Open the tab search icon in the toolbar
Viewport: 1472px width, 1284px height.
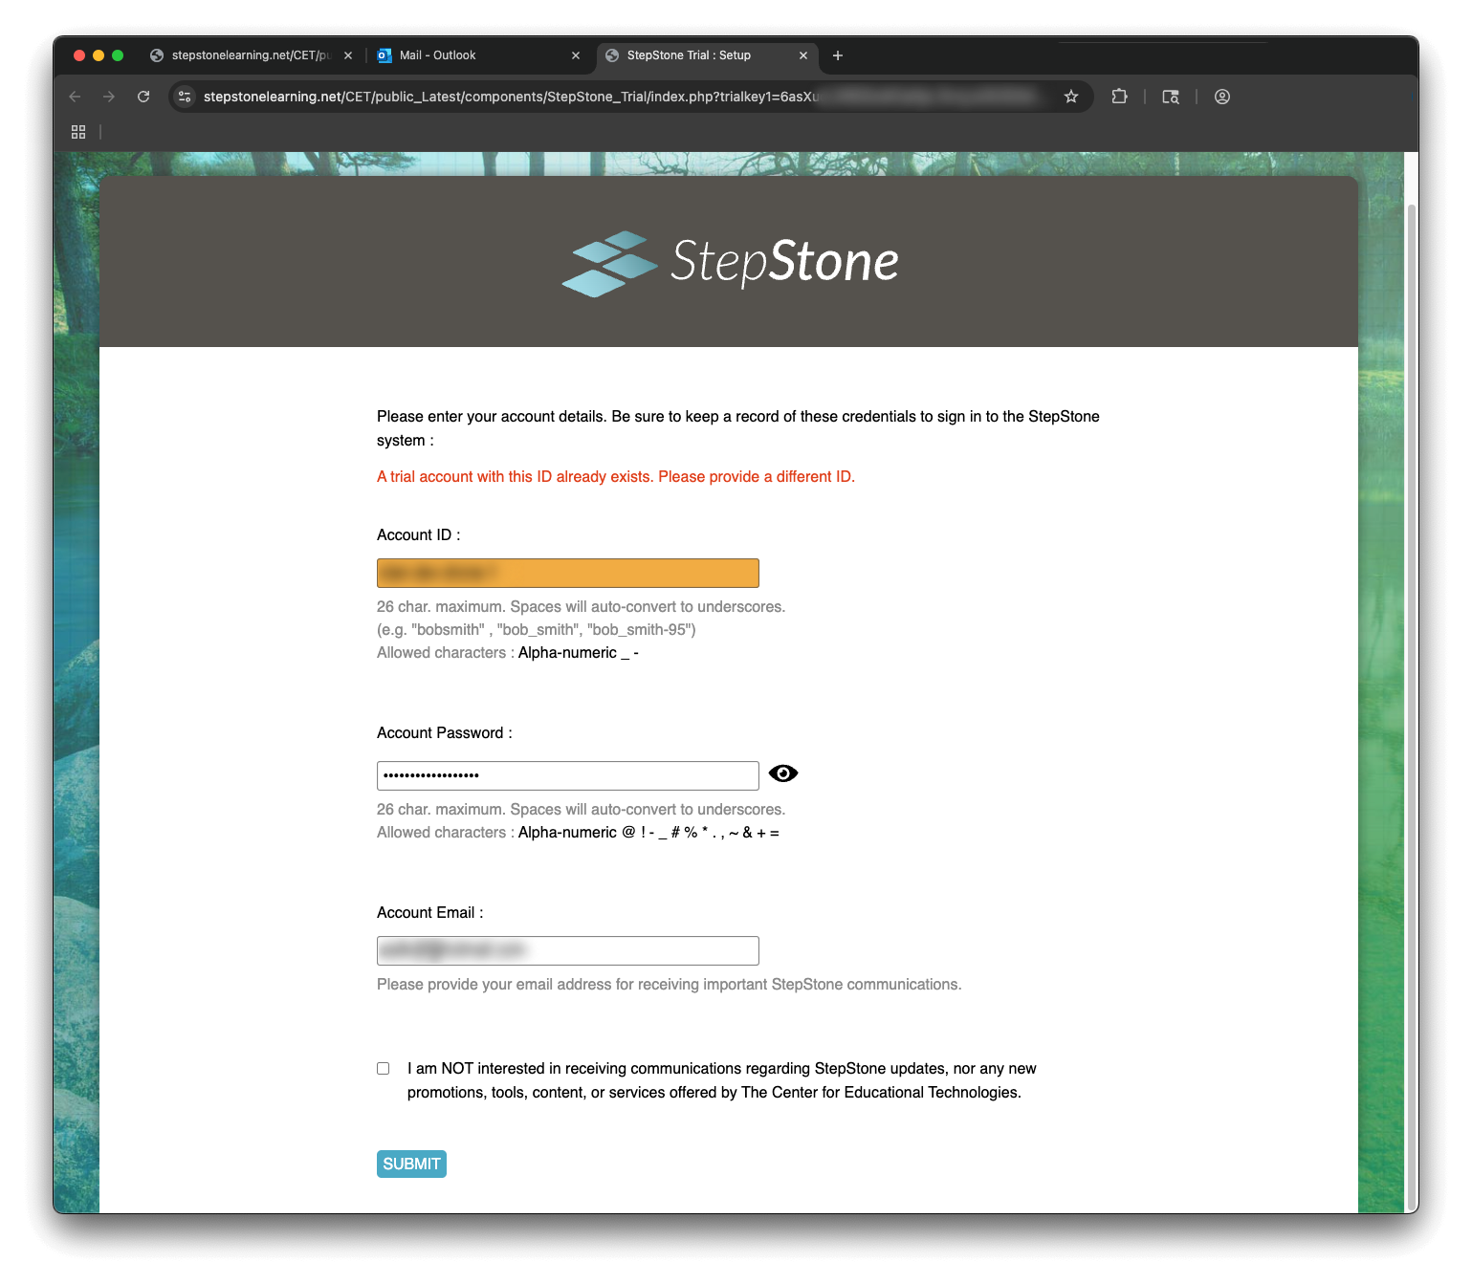1171,97
